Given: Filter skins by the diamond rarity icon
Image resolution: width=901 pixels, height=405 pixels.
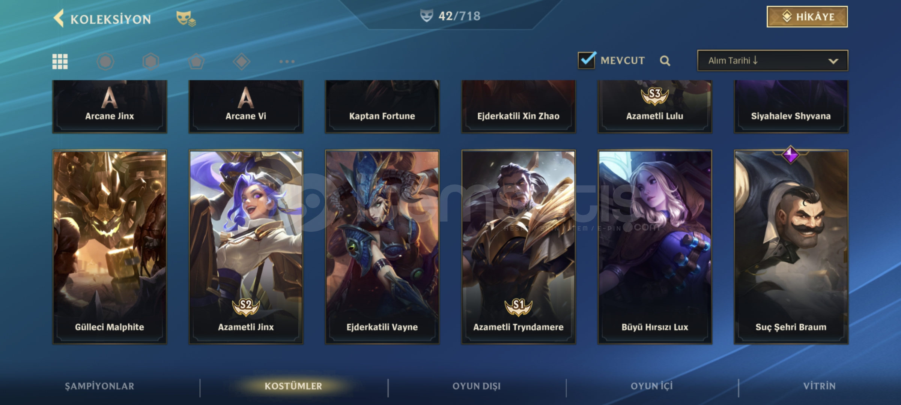Looking at the screenshot, I should coord(242,61).
